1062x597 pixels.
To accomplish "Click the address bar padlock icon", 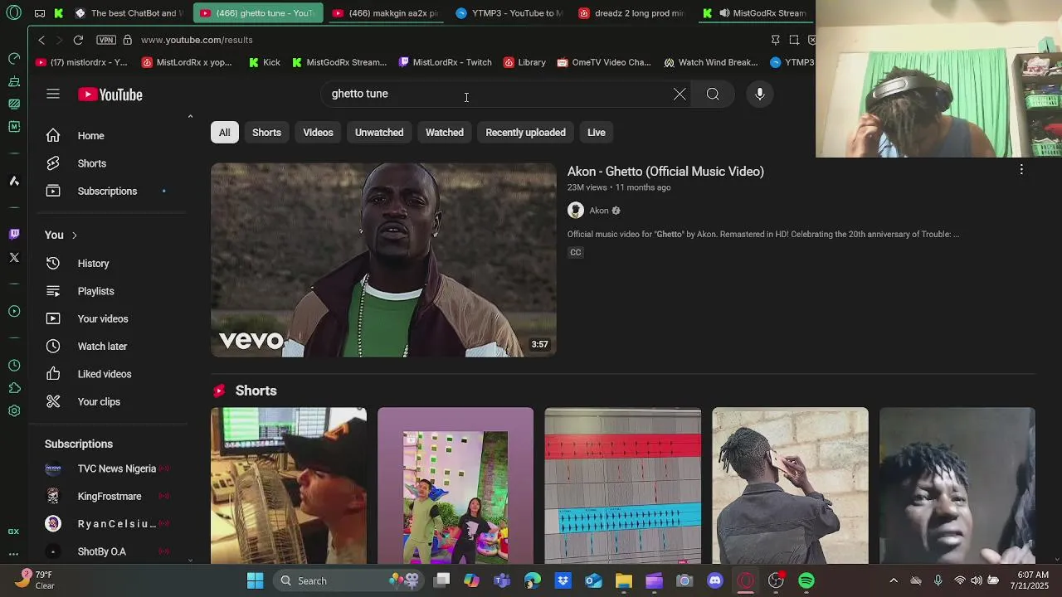I will point(127,40).
